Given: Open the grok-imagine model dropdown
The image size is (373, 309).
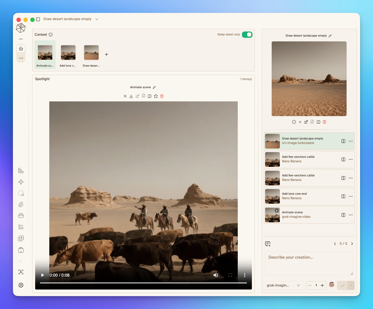Looking at the screenshot, I should point(283,285).
